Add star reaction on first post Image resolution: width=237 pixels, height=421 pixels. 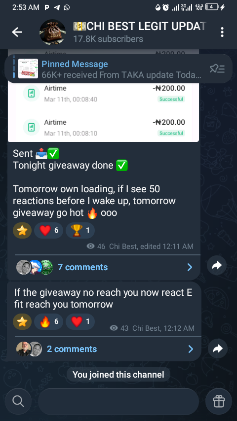pyautogui.click(x=22, y=231)
